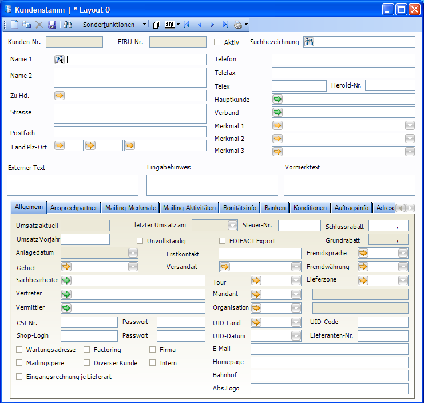The width and height of the screenshot is (424, 403).
Task: Click the save floppy disk icon
Action: click(52, 25)
